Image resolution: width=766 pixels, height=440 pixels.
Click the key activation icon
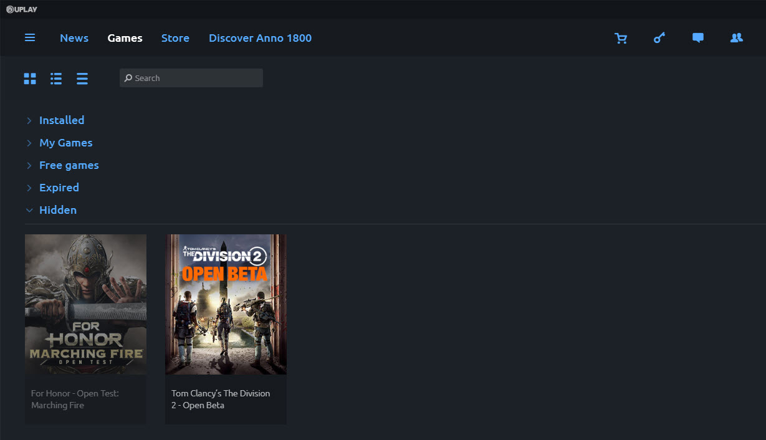coord(659,38)
